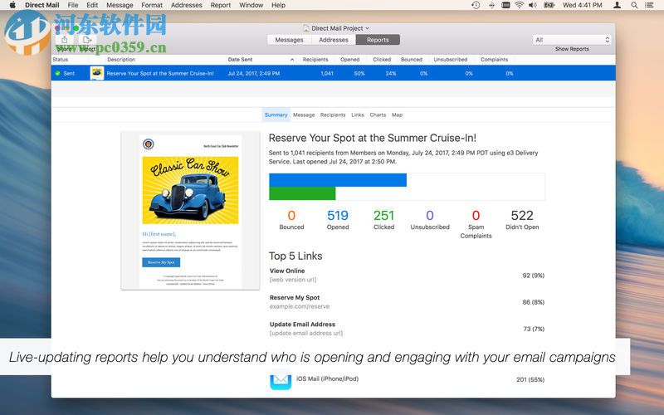Switch to the Message report tab

[x=304, y=115]
